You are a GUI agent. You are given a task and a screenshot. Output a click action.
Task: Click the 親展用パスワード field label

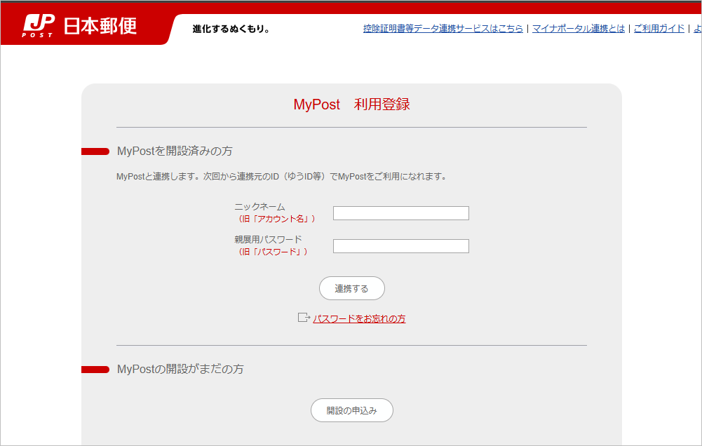coord(268,240)
